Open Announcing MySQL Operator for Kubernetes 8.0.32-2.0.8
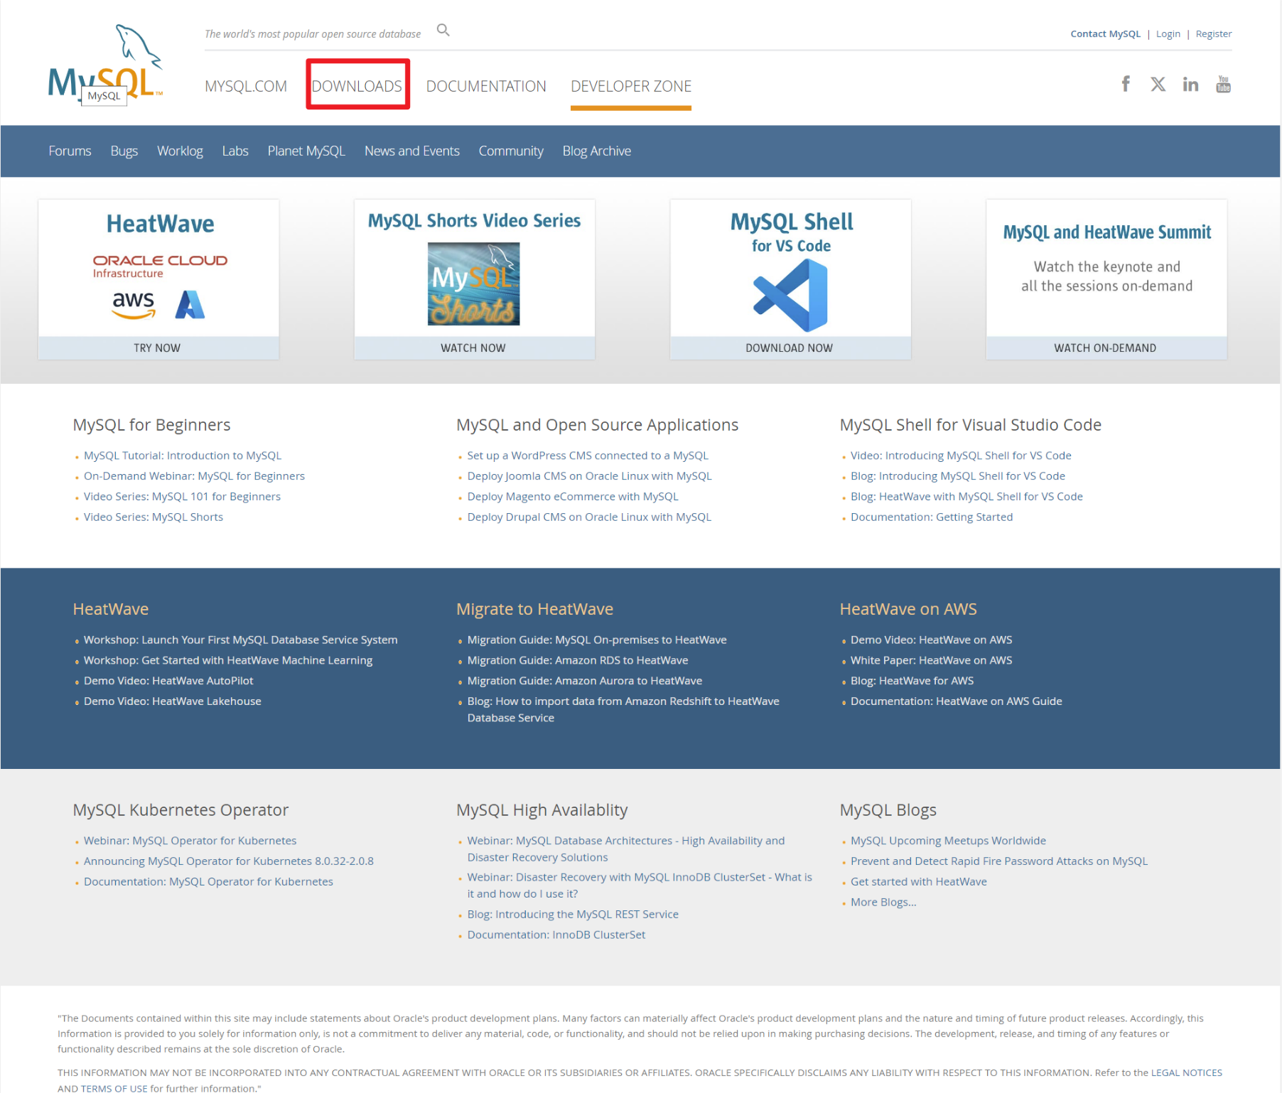This screenshot has height=1093, width=1282. point(229,861)
